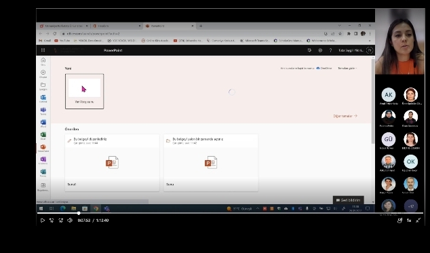Screen dimensions: 430x253
Task: Open the Home icon in Office sidebar
Action: tap(43, 62)
